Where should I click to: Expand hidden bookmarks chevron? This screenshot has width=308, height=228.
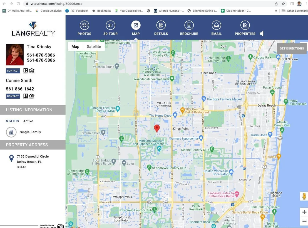pyautogui.click(x=276, y=11)
